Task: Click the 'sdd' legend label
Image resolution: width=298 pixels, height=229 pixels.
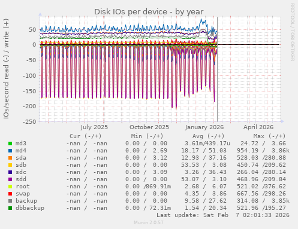Action: tap(21, 179)
